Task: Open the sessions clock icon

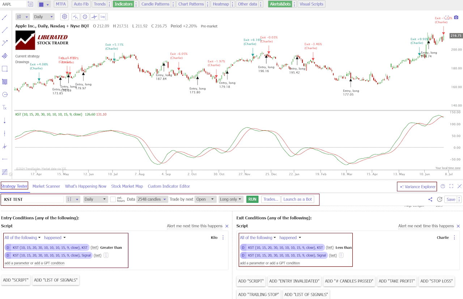Action: (x=85, y=16)
